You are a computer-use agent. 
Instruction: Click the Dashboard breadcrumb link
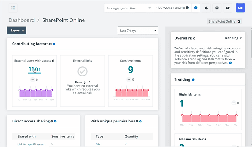tap(22, 20)
